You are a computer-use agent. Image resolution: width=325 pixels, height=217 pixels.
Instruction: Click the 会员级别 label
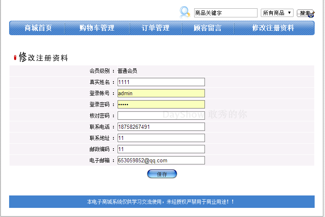click(99, 71)
